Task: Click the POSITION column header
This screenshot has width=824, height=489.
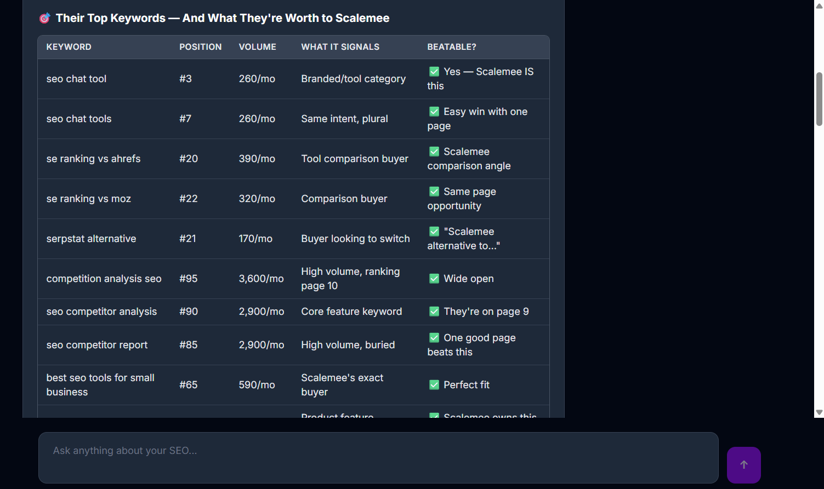Action: pyautogui.click(x=201, y=47)
